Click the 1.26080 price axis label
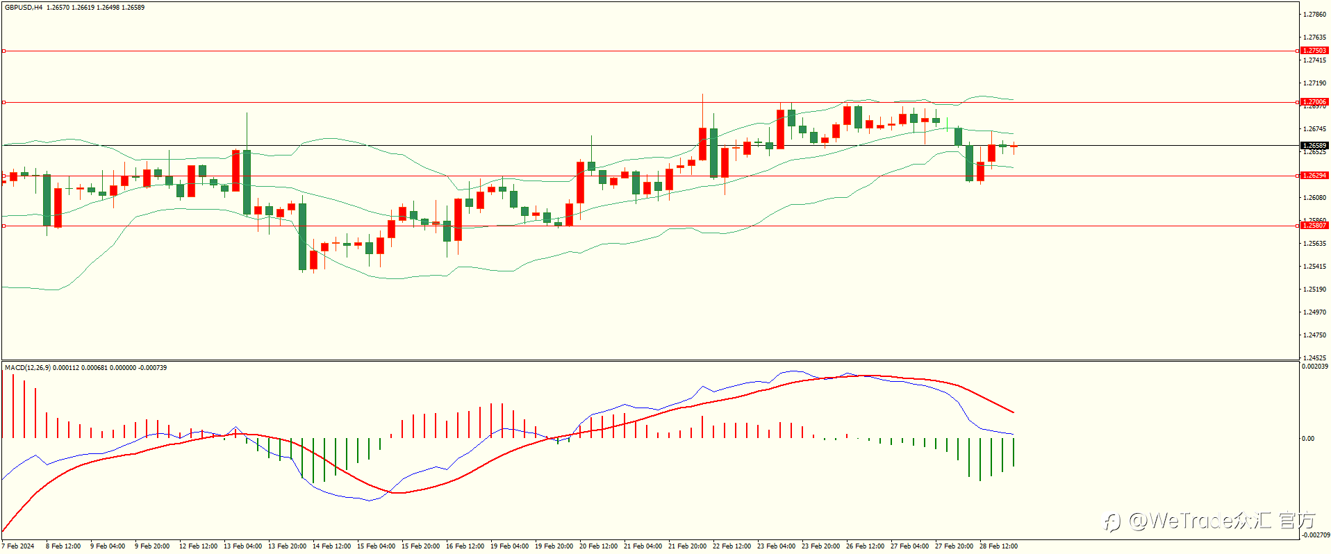Viewport: 1331px width, 554px height. tap(1315, 198)
